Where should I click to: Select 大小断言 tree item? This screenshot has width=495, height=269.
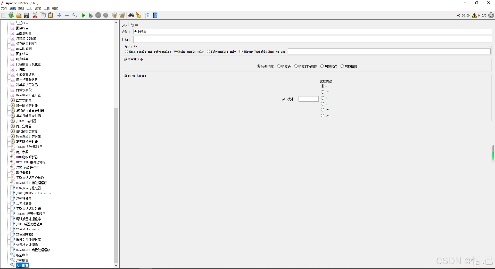pyautogui.click(x=22, y=265)
